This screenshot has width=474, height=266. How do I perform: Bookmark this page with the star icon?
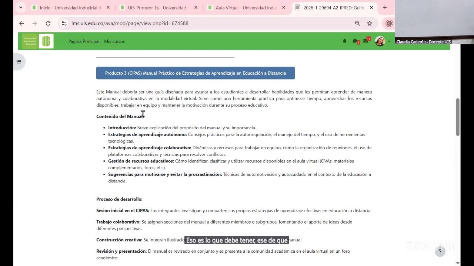point(370,23)
